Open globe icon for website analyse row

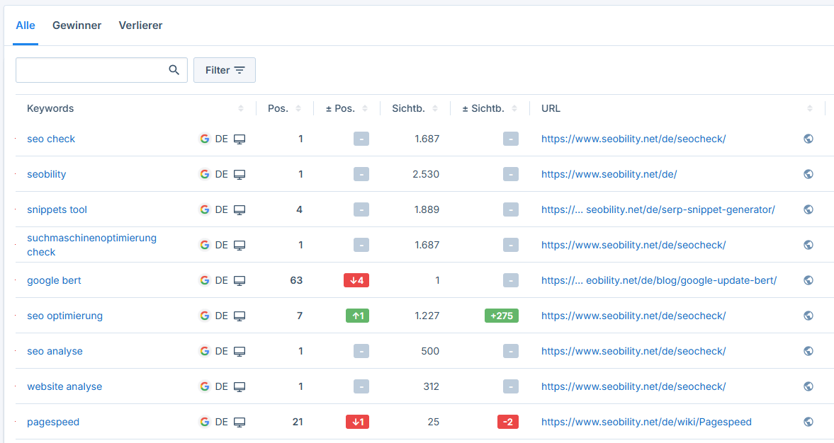pyautogui.click(x=808, y=386)
